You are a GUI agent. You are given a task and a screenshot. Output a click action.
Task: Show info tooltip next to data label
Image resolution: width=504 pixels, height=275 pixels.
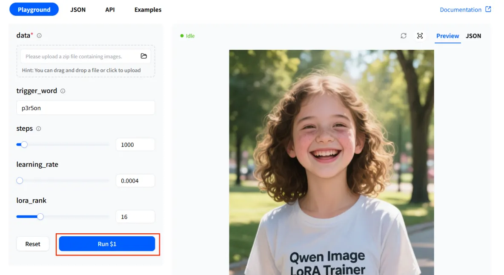[x=39, y=36]
